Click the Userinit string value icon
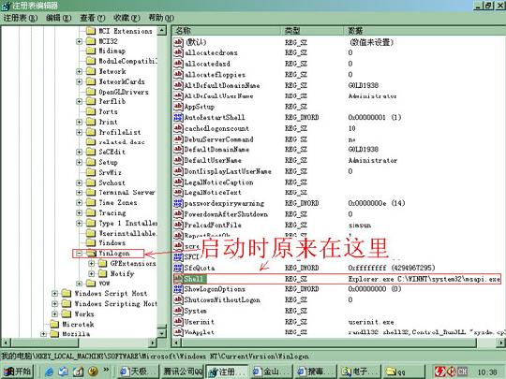 pyautogui.click(x=178, y=321)
